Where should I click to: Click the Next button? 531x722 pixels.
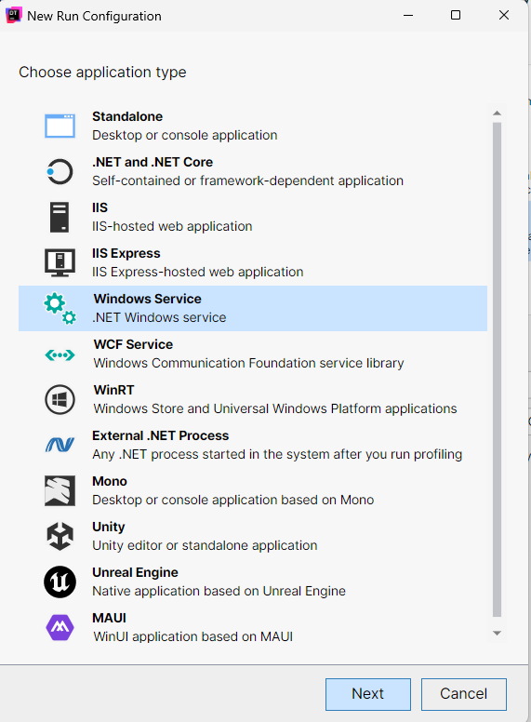[368, 694]
